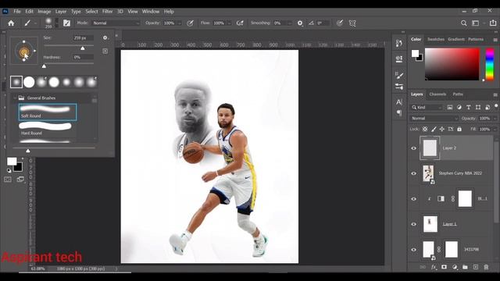Viewport: 500px width, 281px height.
Task: Switch to the Gradients tab
Action: tap(456, 39)
